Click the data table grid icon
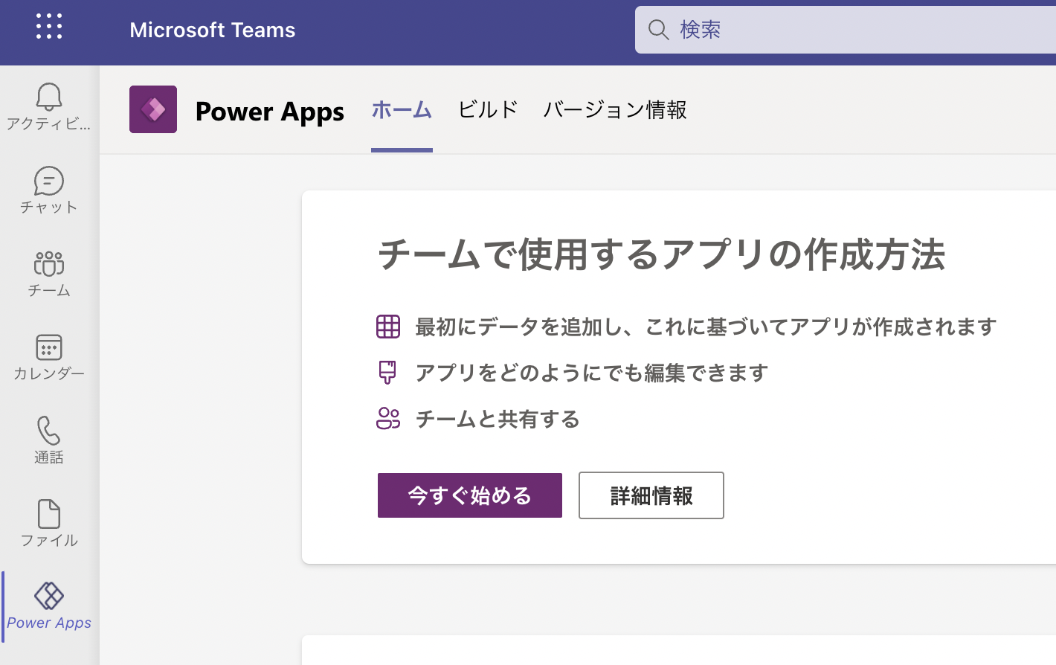 (388, 327)
